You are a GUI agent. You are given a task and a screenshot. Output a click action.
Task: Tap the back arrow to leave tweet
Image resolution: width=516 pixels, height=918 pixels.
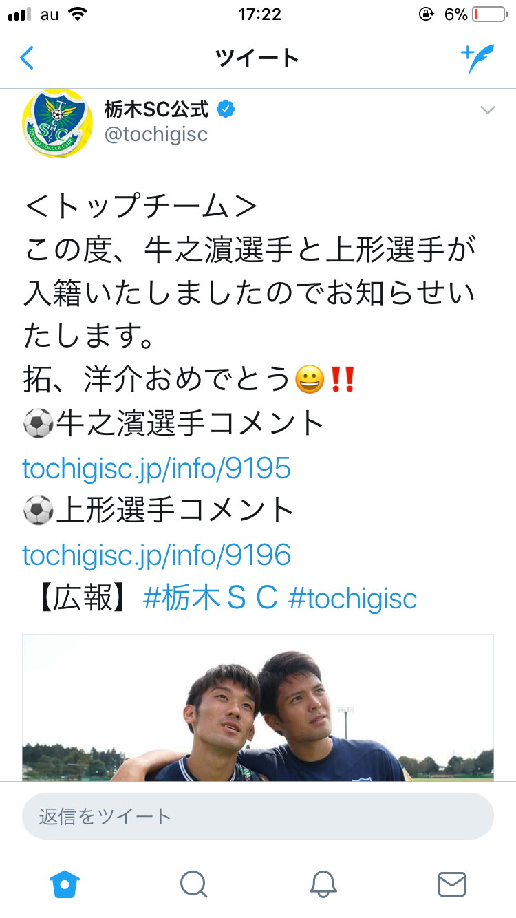coord(27,58)
